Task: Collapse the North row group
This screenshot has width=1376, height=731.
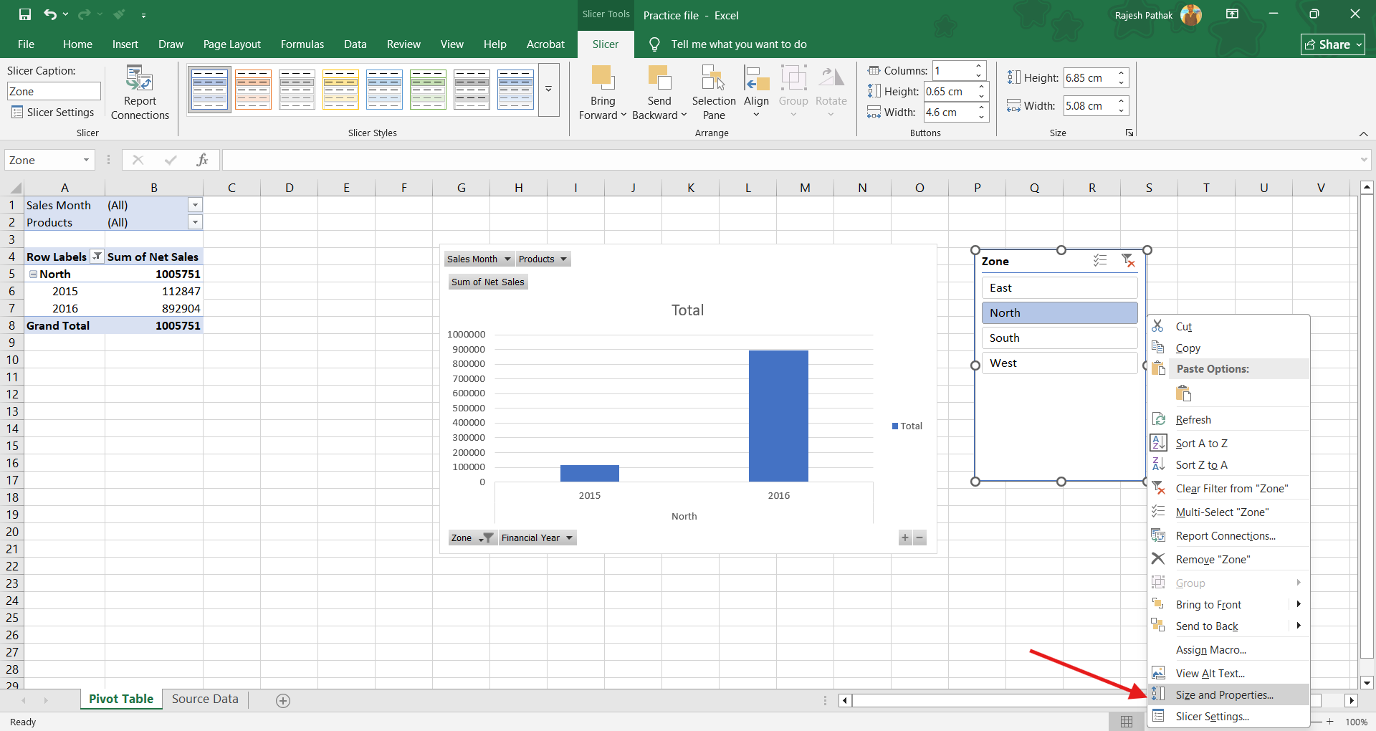Action: 33,274
